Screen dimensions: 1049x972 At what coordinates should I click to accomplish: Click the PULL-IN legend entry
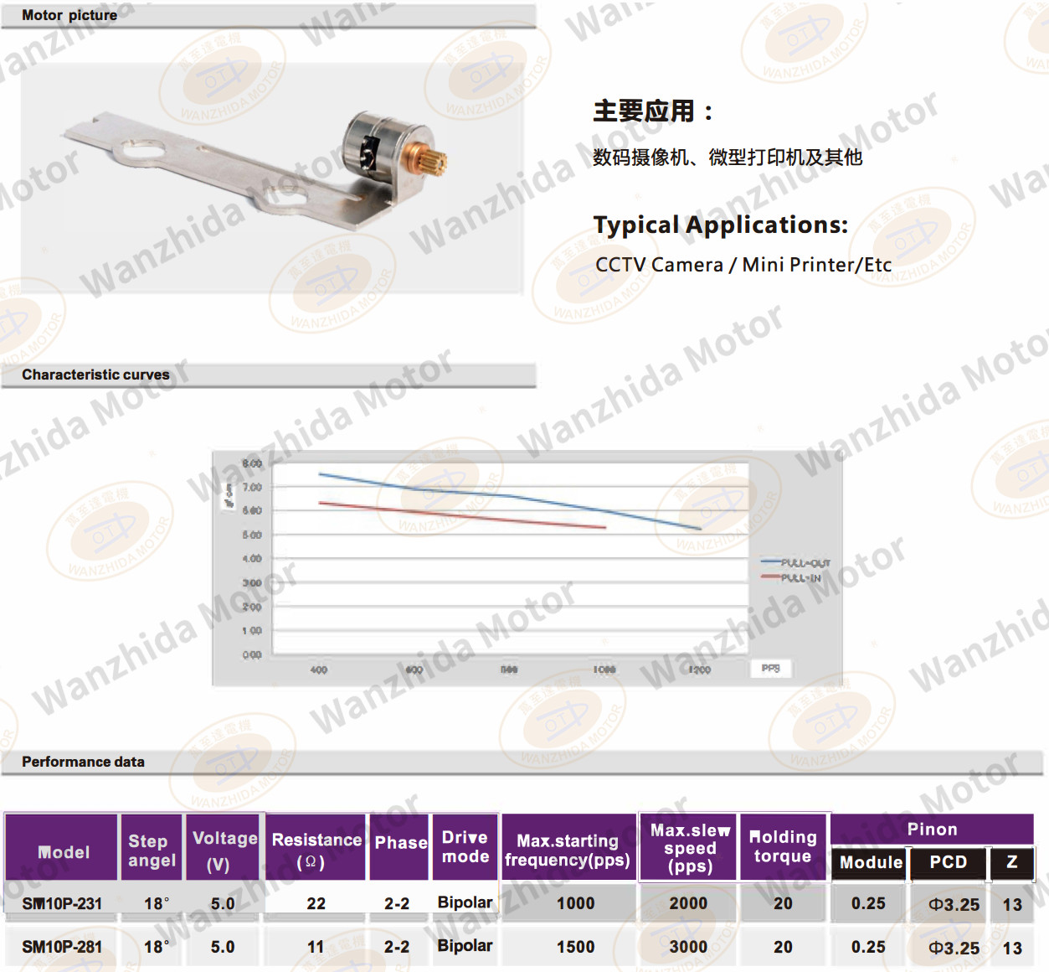tap(791, 577)
